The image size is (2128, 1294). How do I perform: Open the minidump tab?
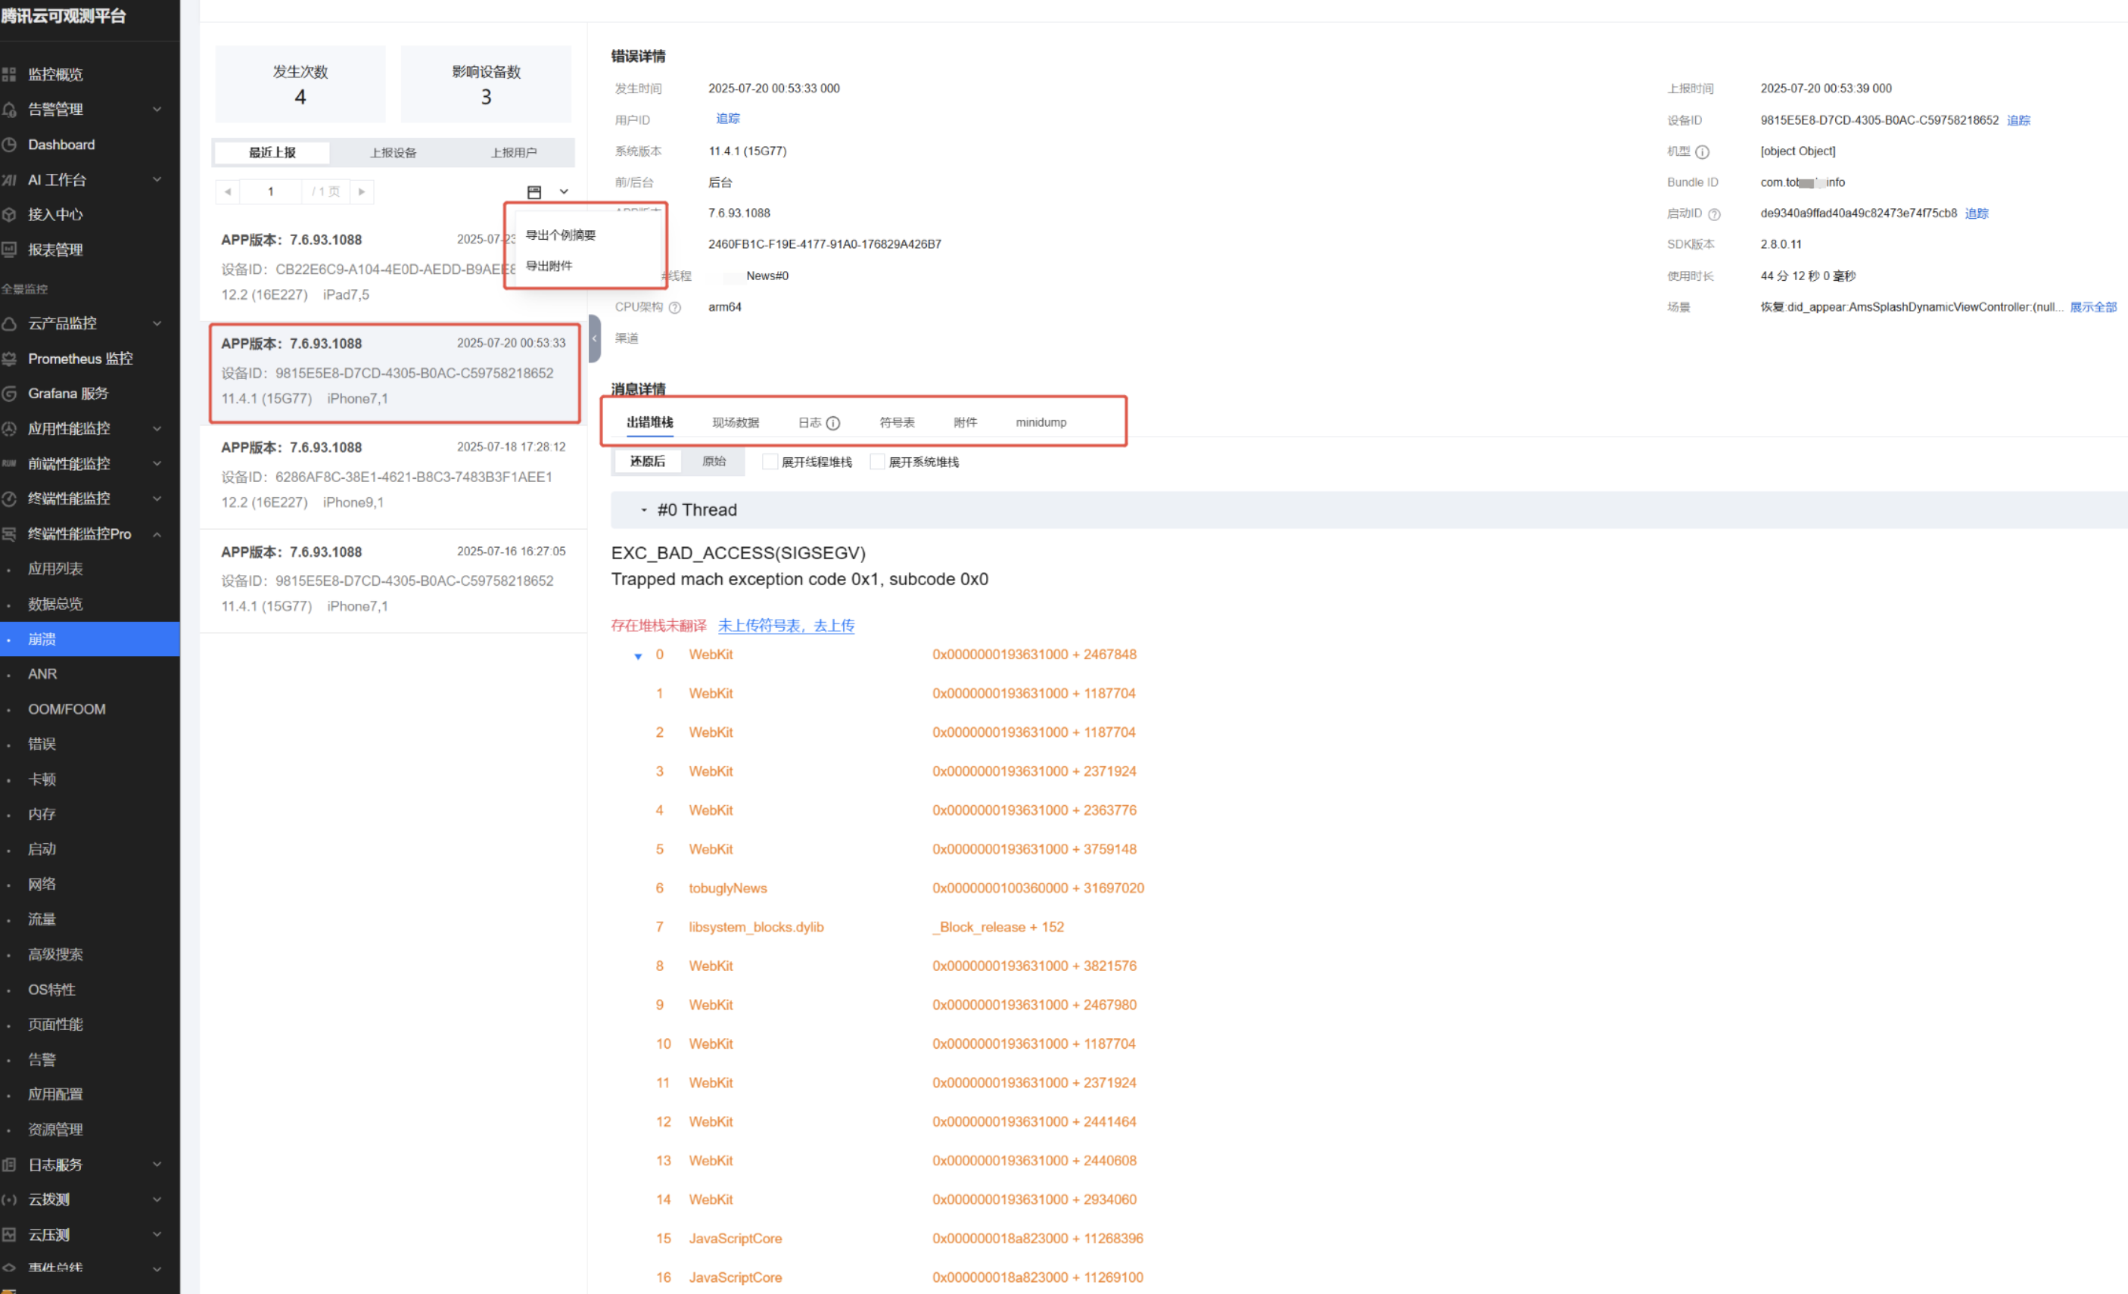1040,422
